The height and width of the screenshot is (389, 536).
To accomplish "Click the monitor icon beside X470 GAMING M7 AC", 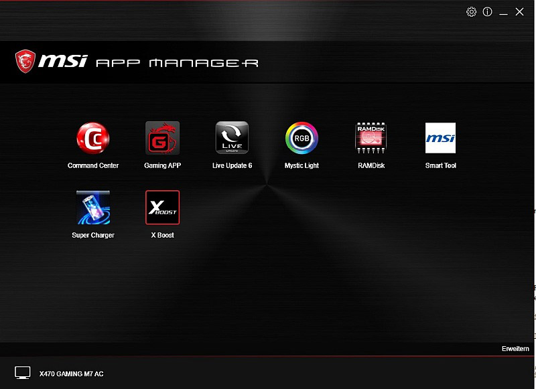I will [x=23, y=373].
